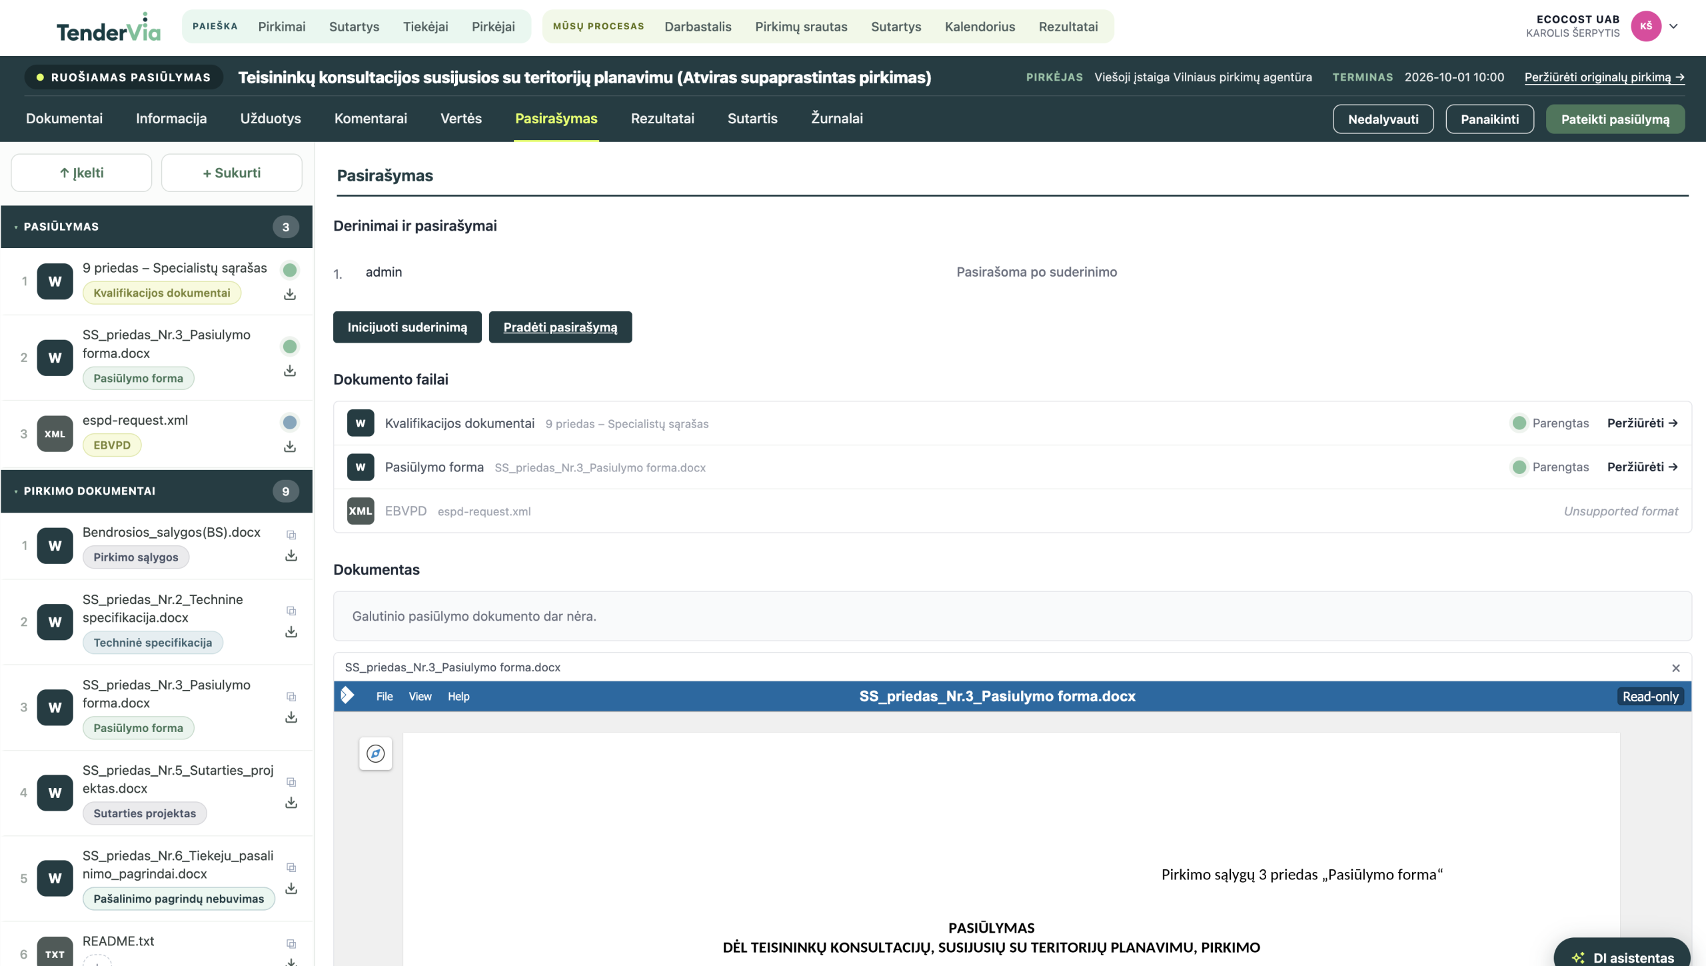Image resolution: width=1706 pixels, height=966 pixels.
Task: Toggle status dot of espd-request.xml
Action: pyautogui.click(x=290, y=422)
